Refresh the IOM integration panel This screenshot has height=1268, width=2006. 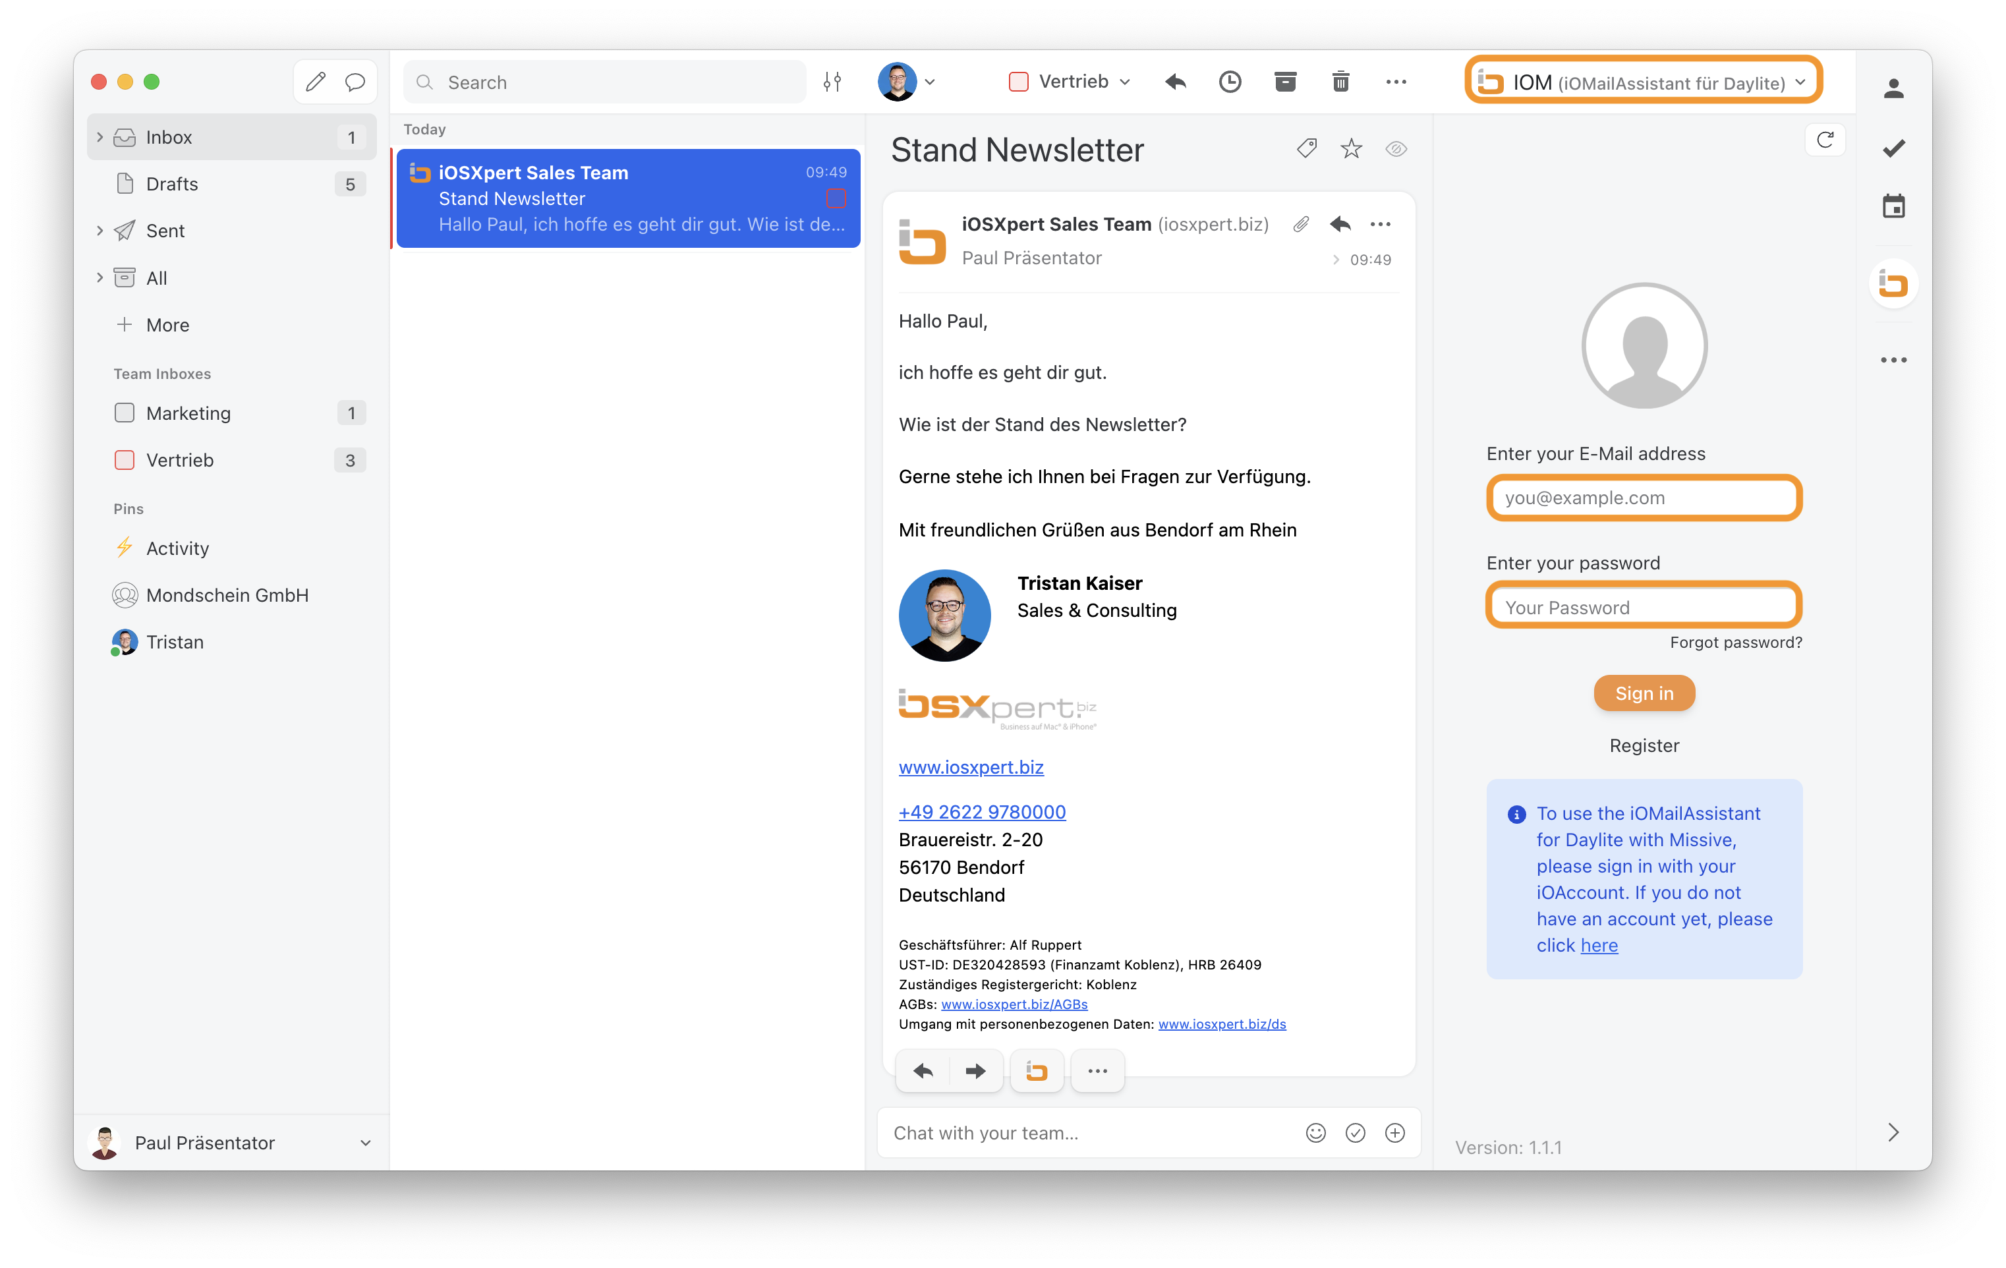(1825, 140)
